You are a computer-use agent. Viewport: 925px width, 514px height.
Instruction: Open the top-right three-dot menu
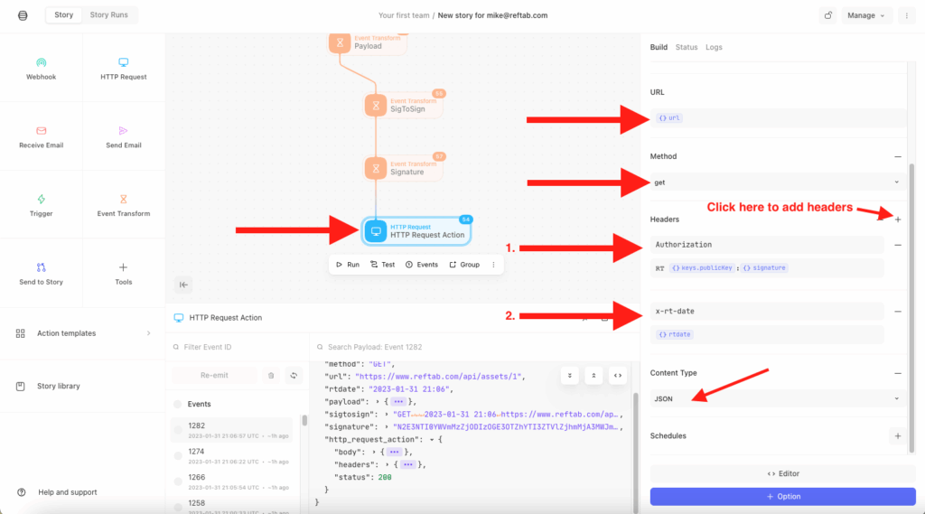[x=907, y=15]
